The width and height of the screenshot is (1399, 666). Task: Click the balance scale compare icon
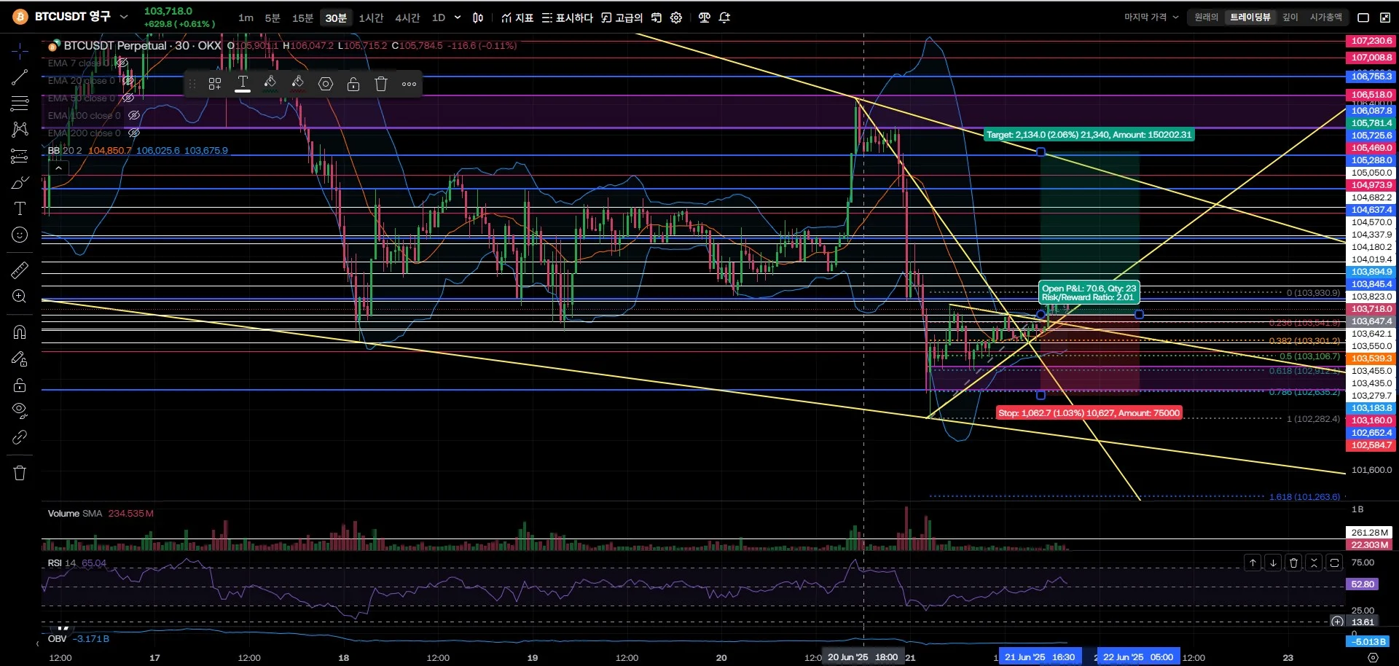pyautogui.click(x=705, y=17)
